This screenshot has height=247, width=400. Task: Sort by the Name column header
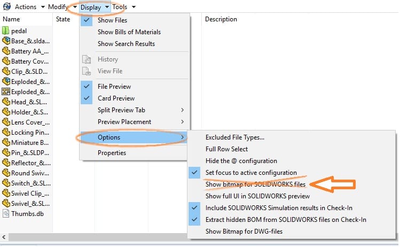[11, 19]
